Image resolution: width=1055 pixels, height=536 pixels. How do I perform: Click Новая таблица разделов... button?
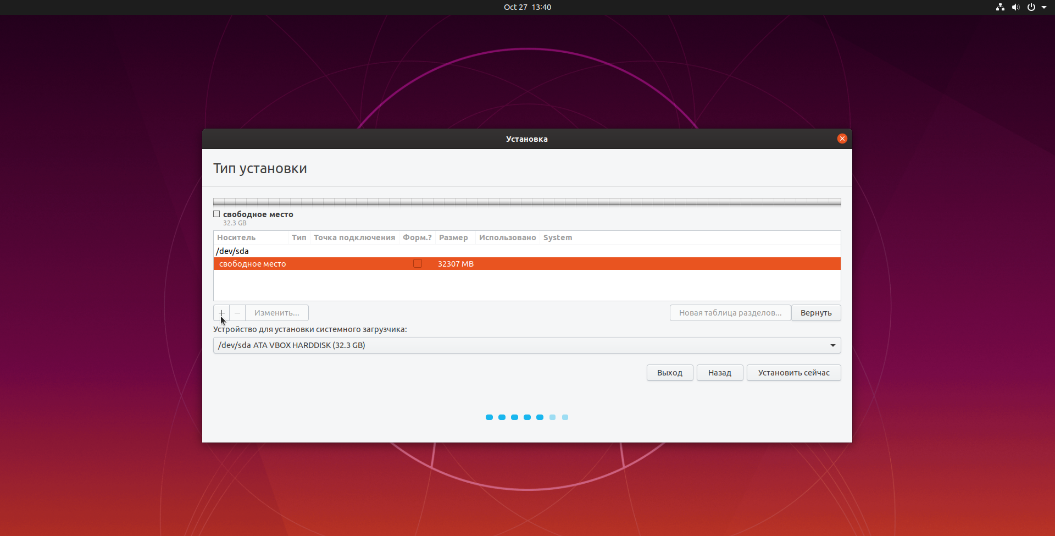730,313
